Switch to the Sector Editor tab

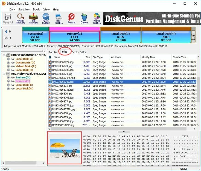(79, 52)
